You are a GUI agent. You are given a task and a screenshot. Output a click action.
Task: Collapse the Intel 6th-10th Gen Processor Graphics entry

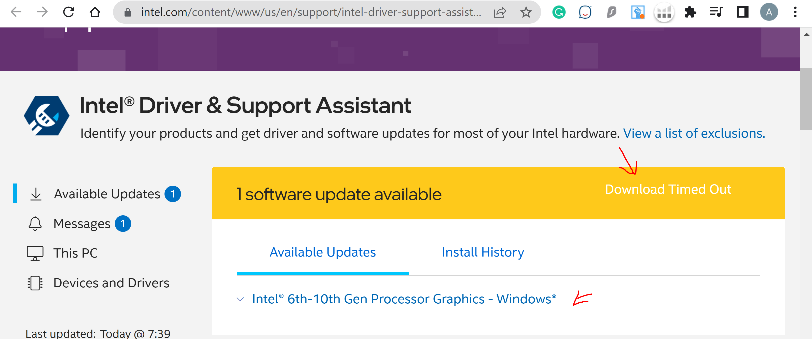[x=241, y=299]
